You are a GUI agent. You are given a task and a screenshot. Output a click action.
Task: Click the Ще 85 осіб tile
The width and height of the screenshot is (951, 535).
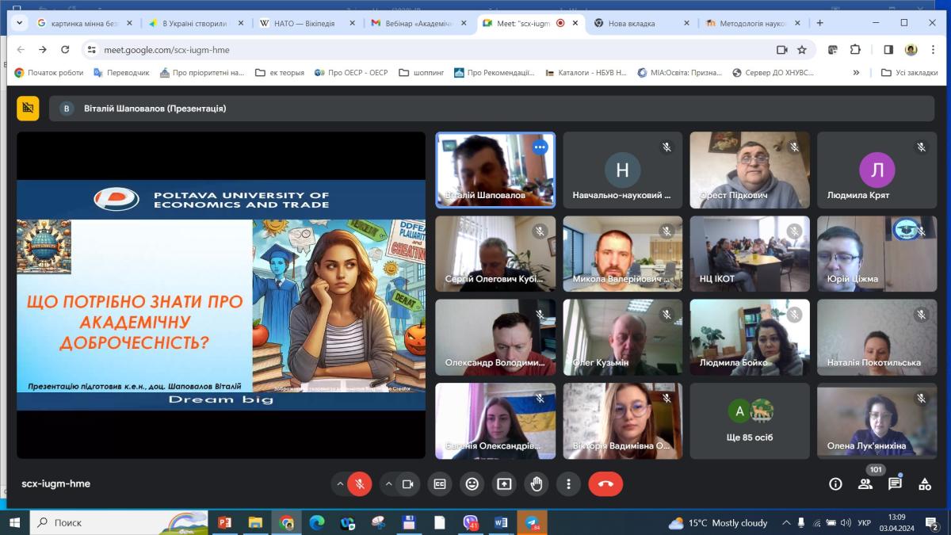(x=749, y=421)
